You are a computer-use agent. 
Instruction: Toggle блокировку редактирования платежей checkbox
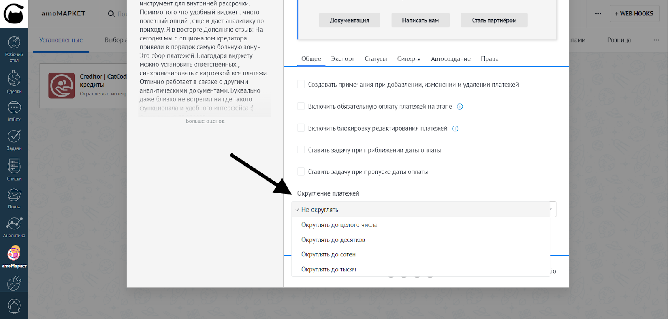click(x=301, y=128)
